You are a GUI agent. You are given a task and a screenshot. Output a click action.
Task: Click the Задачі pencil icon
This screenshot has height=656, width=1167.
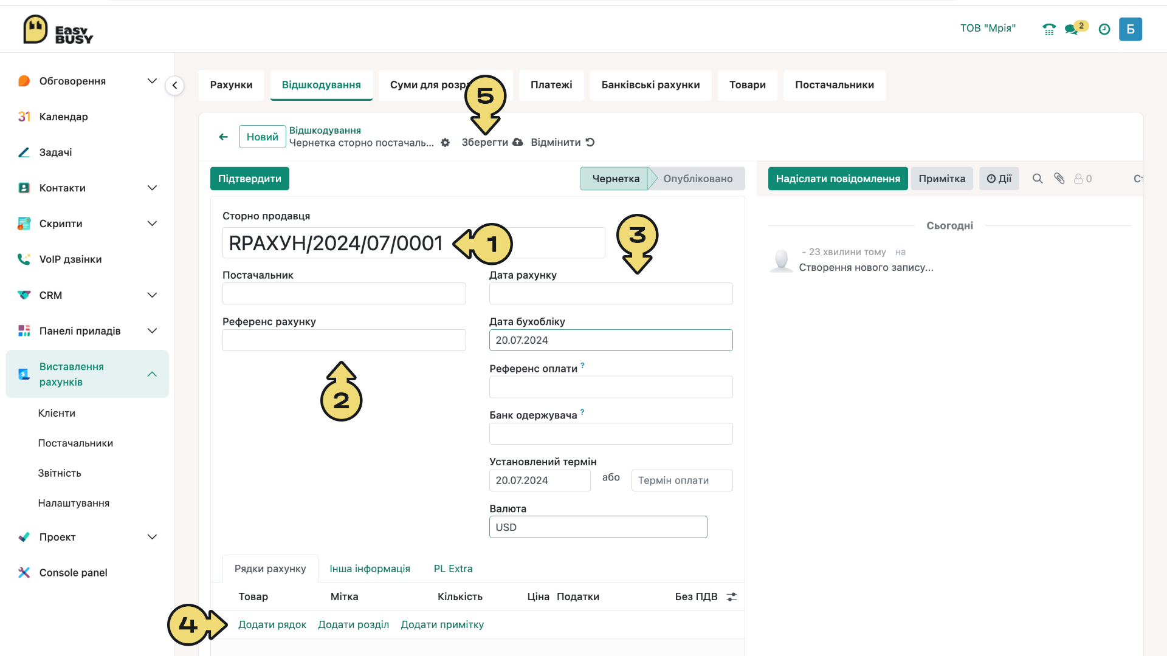tap(24, 152)
